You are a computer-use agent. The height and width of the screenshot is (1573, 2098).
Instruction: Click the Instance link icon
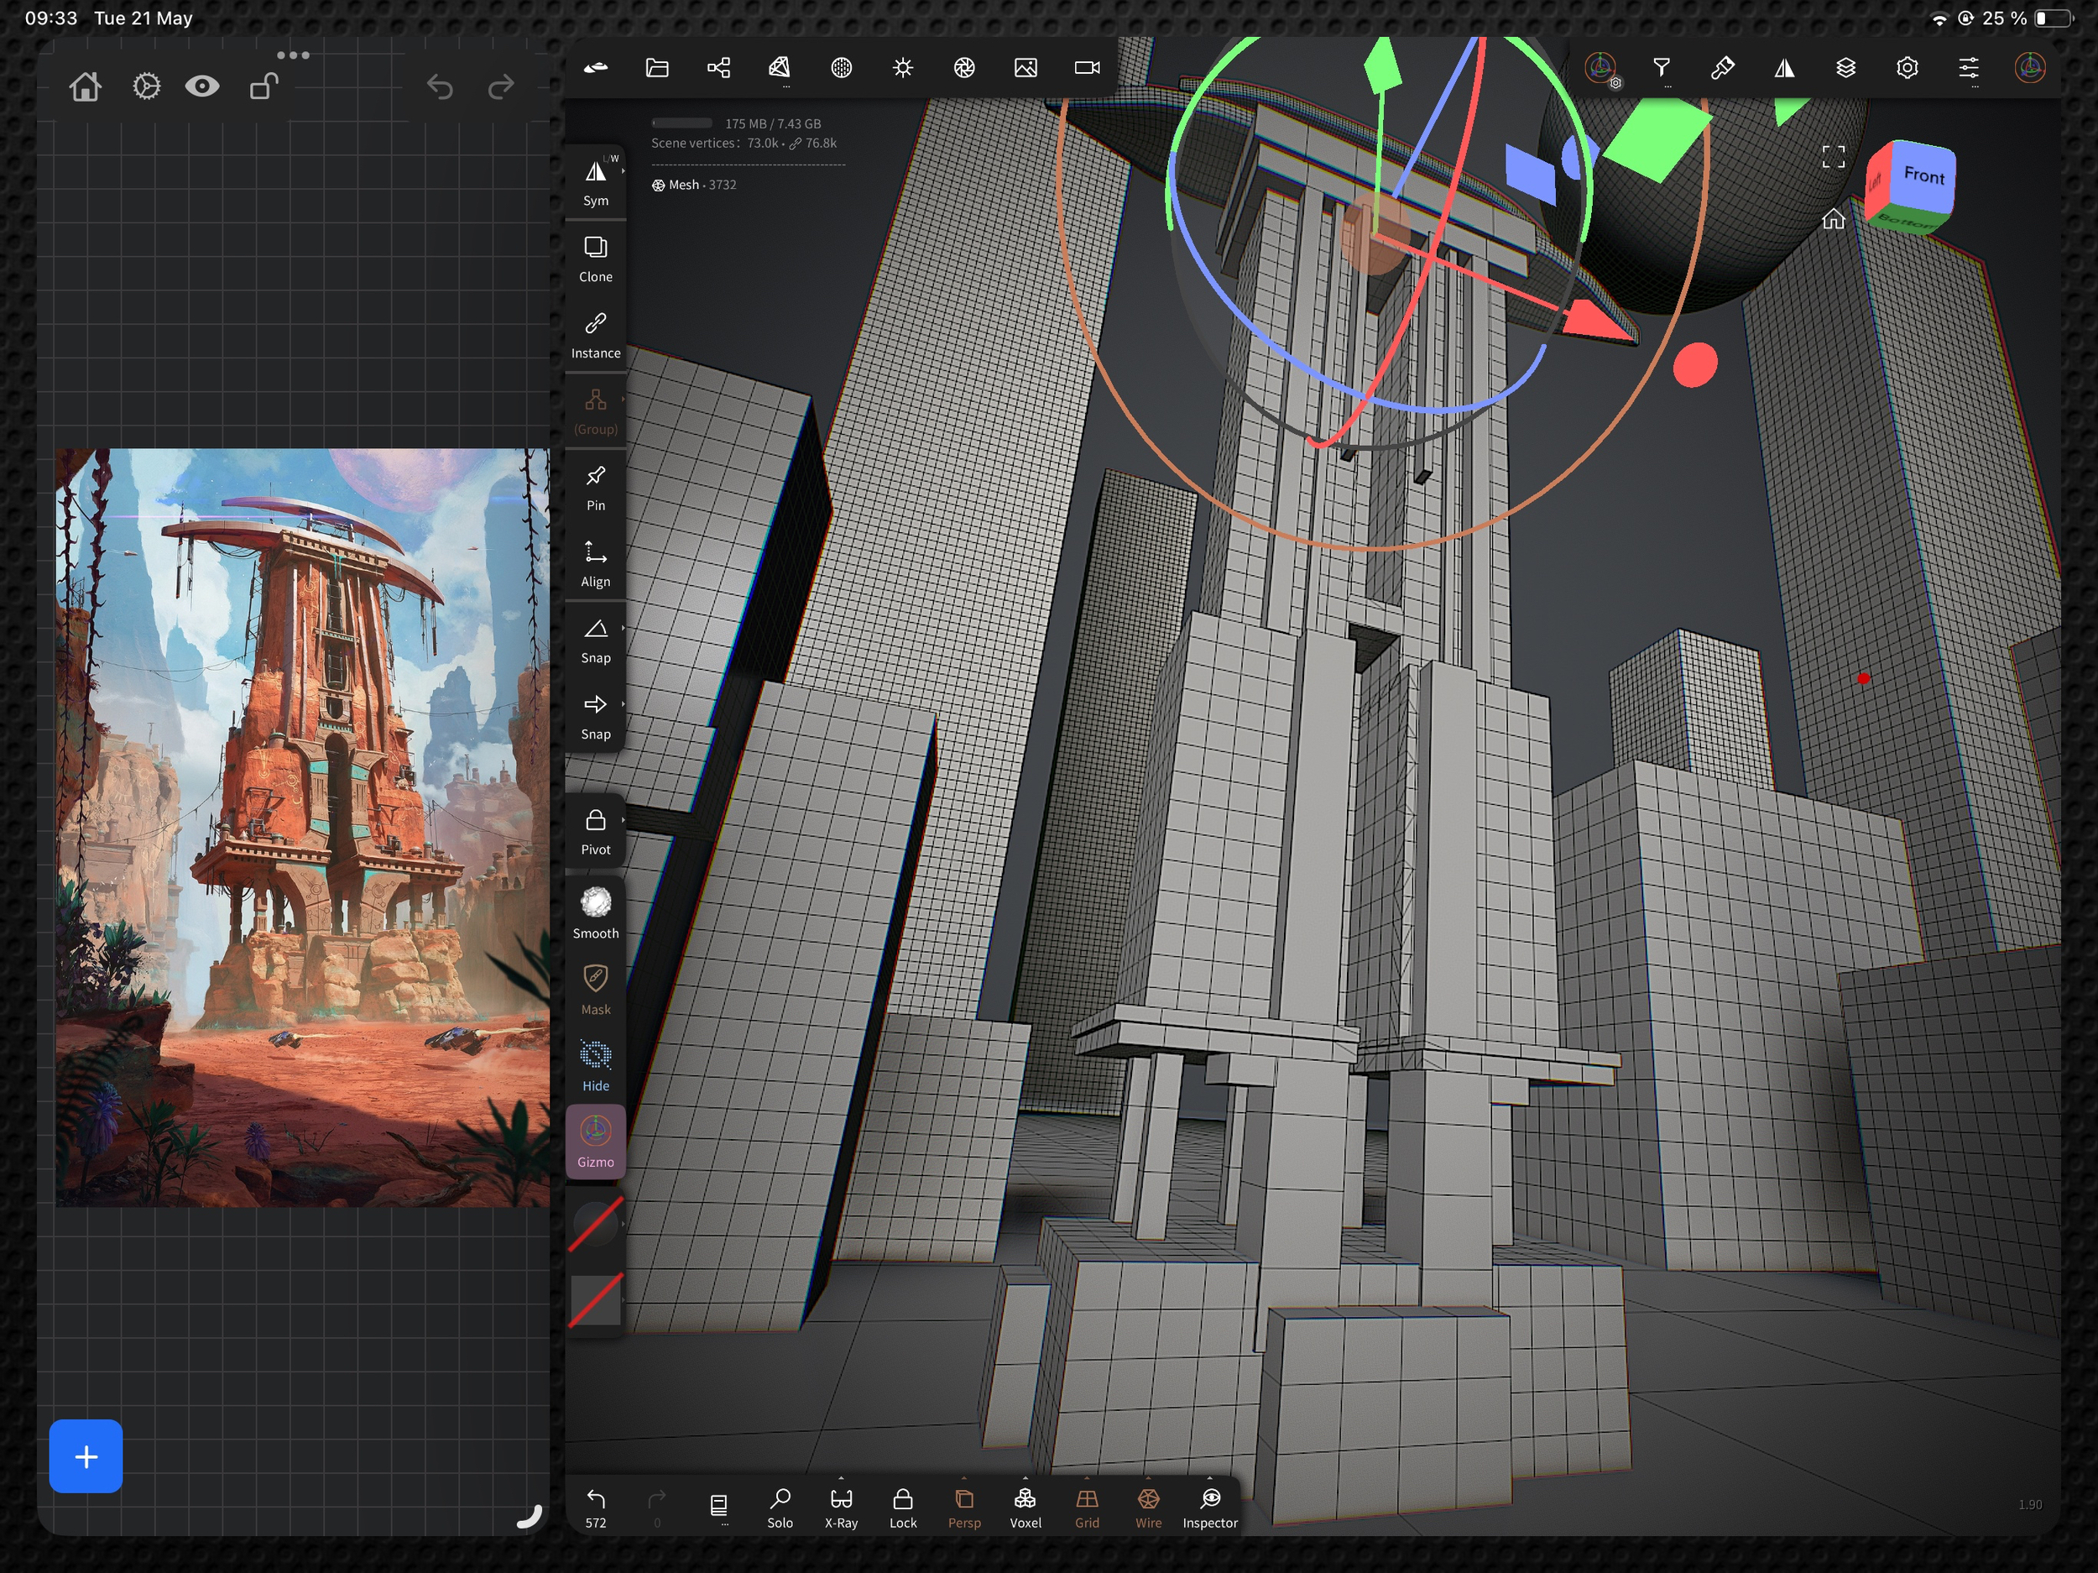coord(596,325)
